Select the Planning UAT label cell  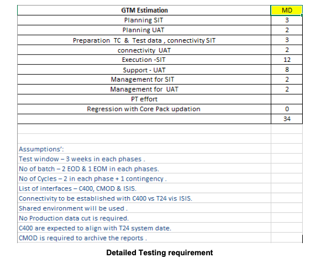(x=144, y=30)
